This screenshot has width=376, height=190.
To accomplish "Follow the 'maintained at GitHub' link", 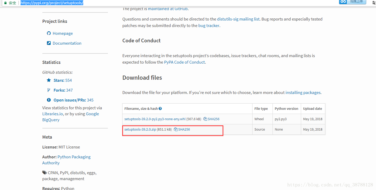I will (x=168, y=9).
